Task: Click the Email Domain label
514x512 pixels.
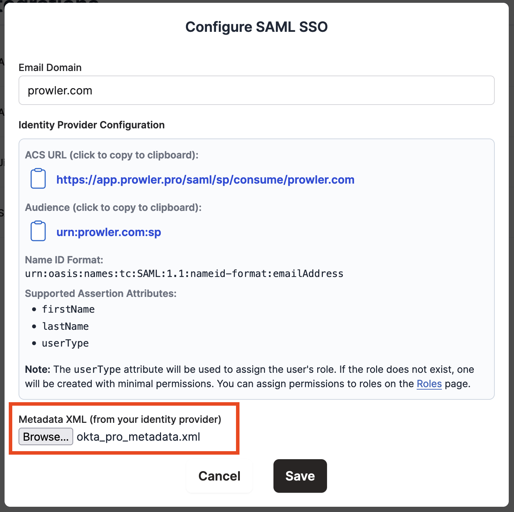Action: 50,67
